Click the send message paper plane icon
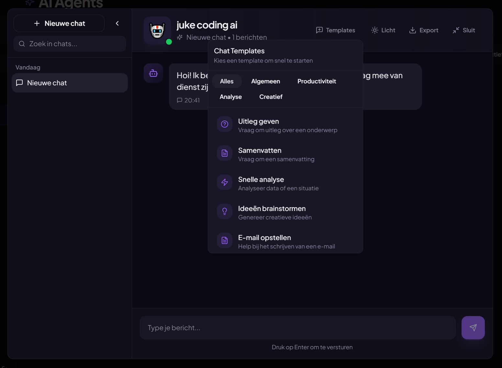This screenshot has width=502, height=368. pyautogui.click(x=473, y=327)
